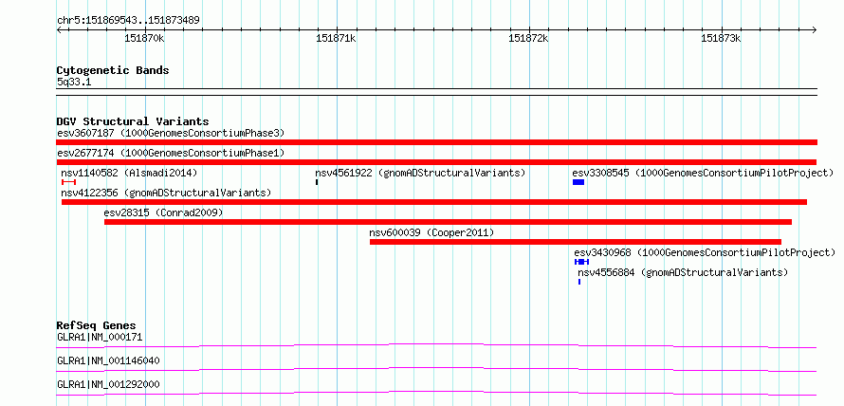This screenshot has height=406, width=844.
Task: Select the nsv4556884 small blue marker
Action: (579, 282)
